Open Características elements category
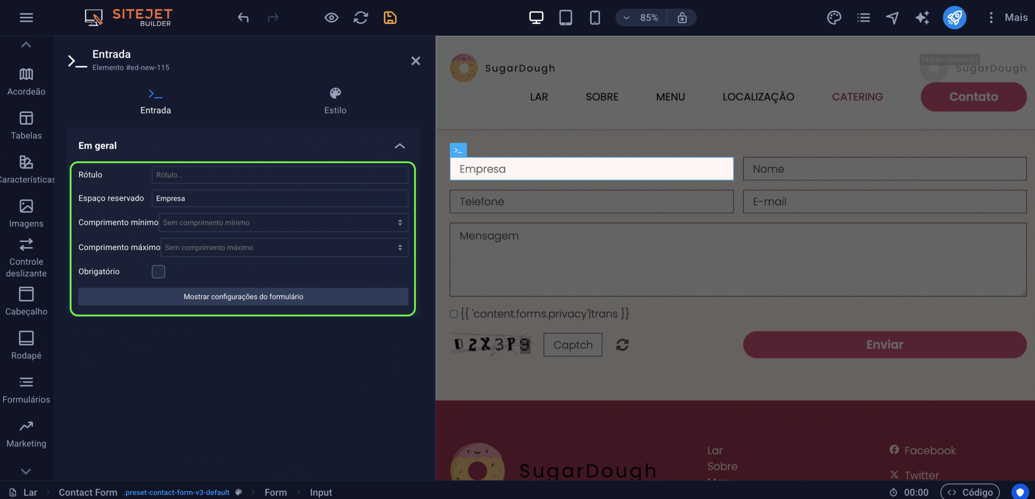1035x499 pixels. pyautogui.click(x=26, y=170)
